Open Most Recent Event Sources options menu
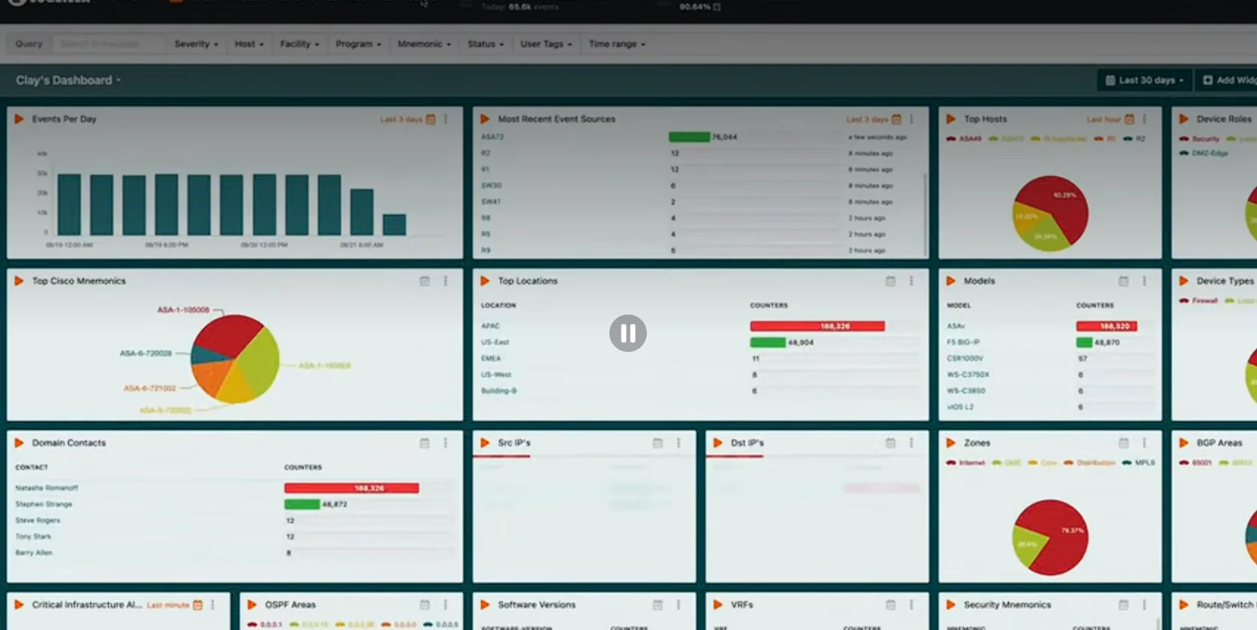The image size is (1257, 630). point(911,119)
